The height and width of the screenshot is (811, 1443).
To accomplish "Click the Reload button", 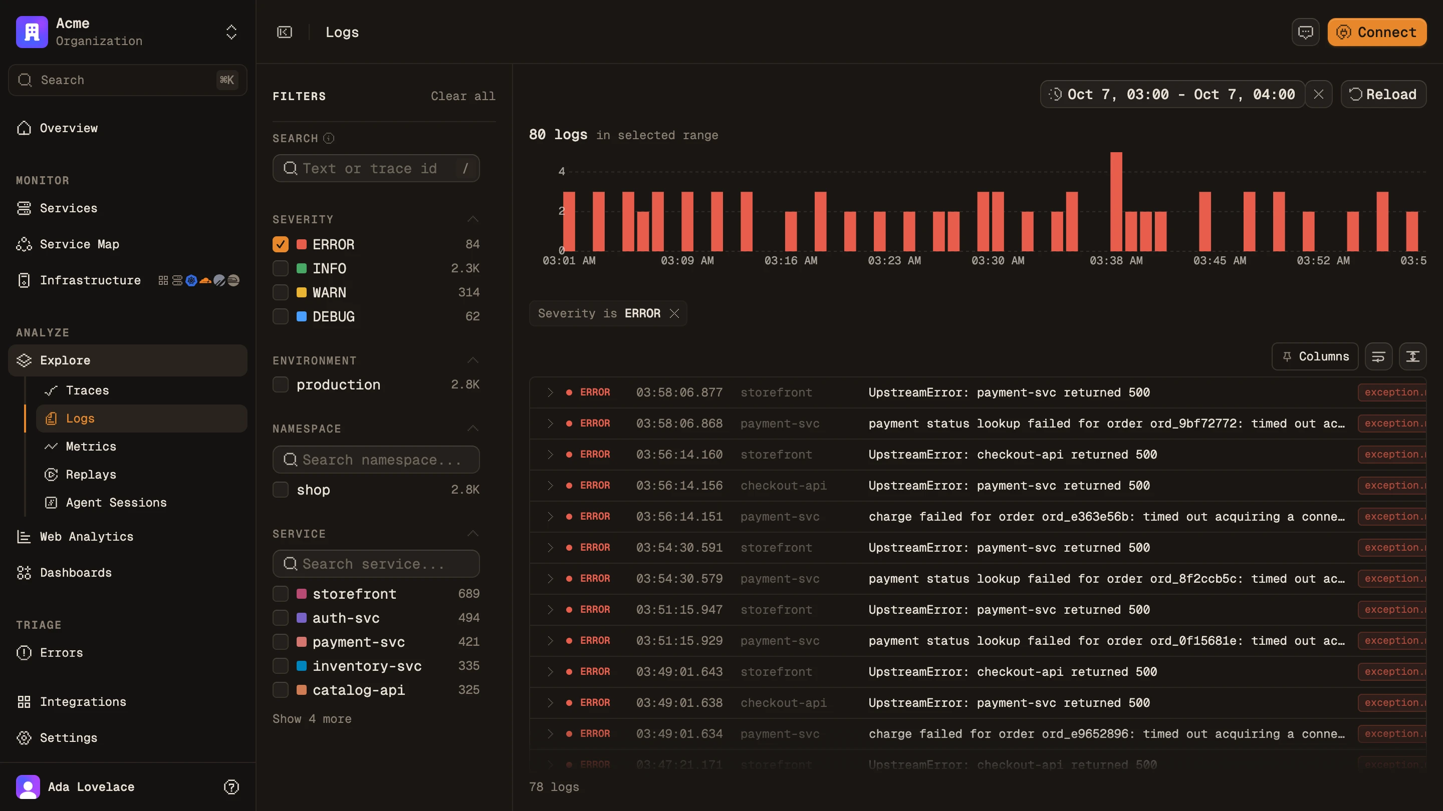I will point(1383,95).
